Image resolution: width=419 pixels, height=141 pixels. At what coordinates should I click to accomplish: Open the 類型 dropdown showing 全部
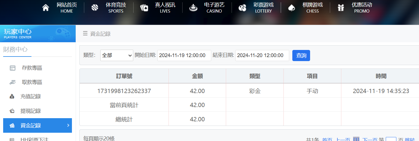pyautogui.click(x=117, y=55)
